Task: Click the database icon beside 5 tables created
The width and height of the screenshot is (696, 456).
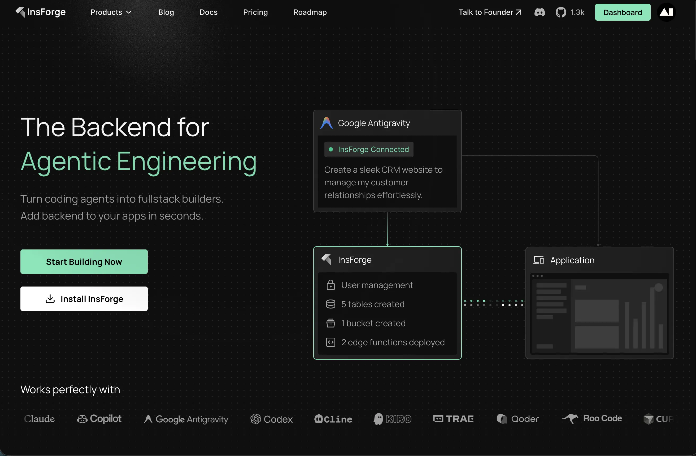Action: click(x=330, y=304)
